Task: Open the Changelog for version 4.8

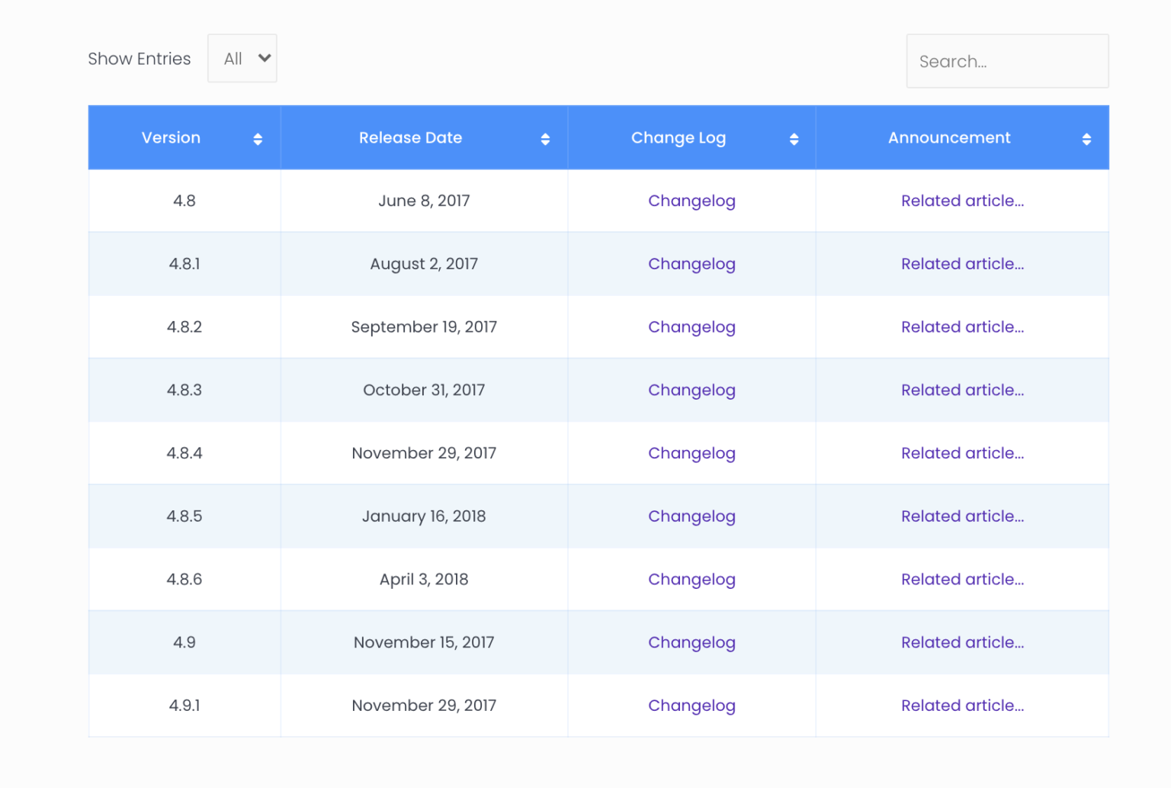Action: coord(691,201)
